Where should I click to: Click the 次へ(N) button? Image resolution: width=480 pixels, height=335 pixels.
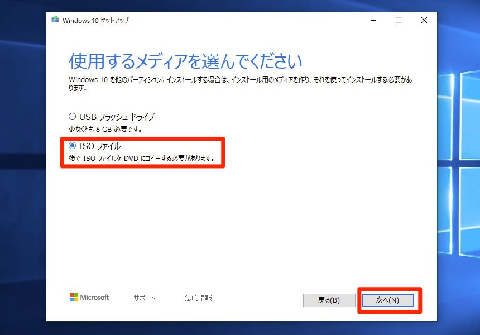(x=387, y=300)
